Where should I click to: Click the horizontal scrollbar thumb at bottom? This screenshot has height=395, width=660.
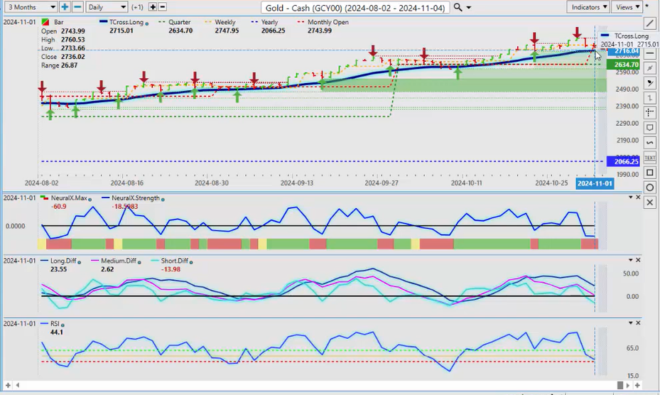click(620, 385)
